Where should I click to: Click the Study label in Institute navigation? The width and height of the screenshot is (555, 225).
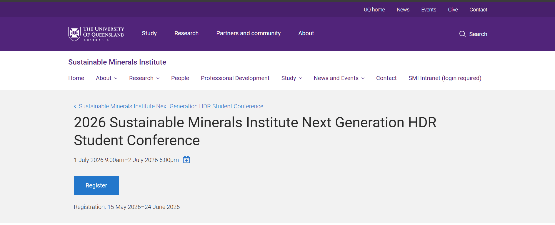pyautogui.click(x=289, y=78)
